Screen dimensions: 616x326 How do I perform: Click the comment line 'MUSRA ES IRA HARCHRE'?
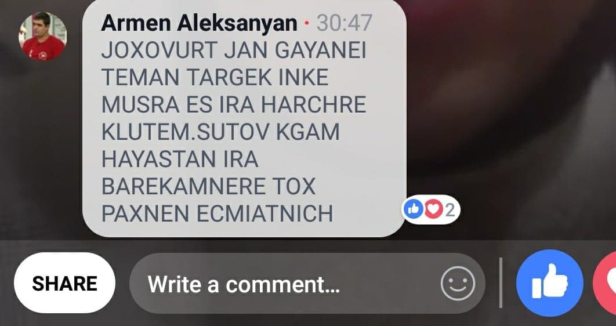(x=234, y=104)
